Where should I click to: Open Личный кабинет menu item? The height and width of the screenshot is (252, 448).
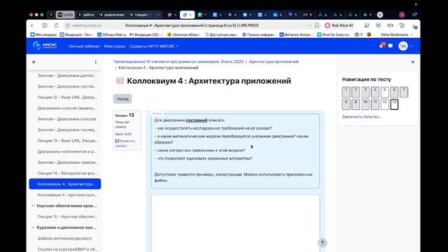point(84,46)
